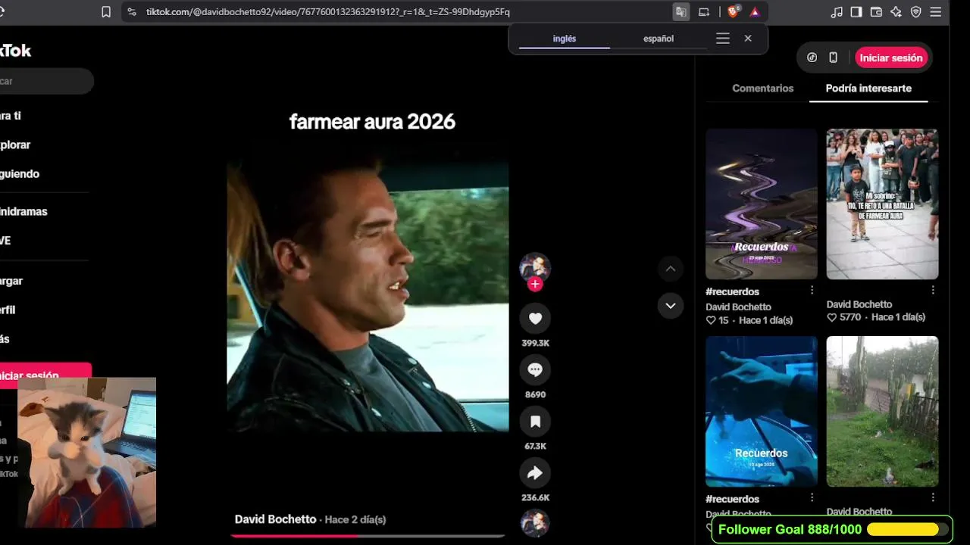The image size is (970, 545).
Task: Click David Bochetto above the 15 likes
Action: point(738,307)
